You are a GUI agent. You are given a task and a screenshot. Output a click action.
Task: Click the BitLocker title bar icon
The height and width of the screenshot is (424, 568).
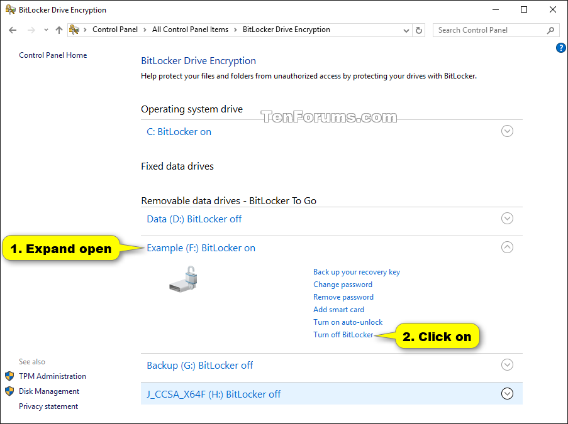click(11, 9)
